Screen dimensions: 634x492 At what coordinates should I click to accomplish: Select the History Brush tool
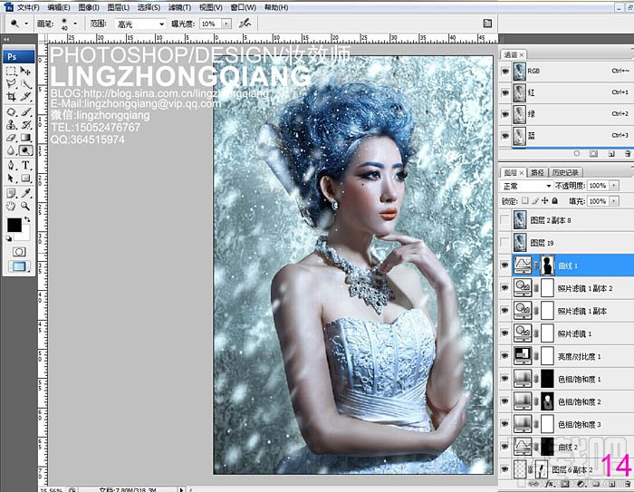pos(25,125)
